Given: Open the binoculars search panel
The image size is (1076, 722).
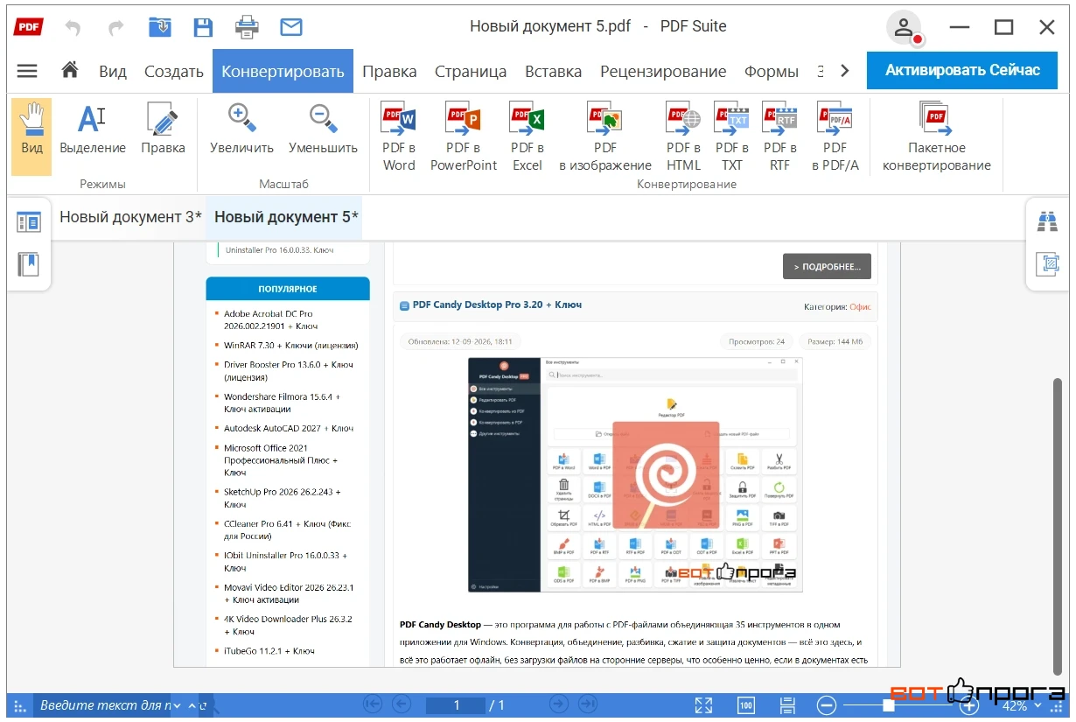Looking at the screenshot, I should click(x=1047, y=221).
